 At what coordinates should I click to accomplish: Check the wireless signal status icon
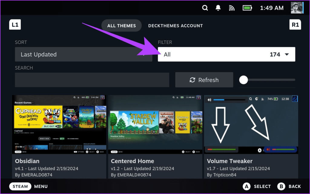point(232,8)
